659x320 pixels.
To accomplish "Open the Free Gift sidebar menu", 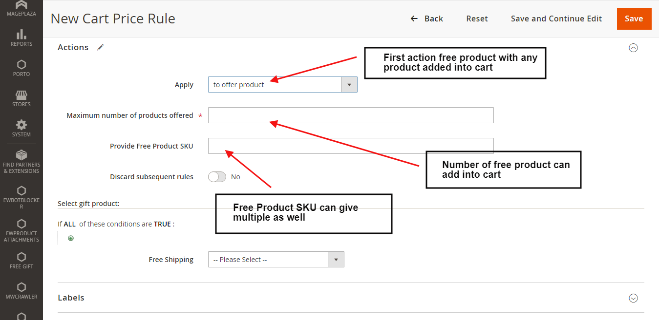I will (21, 260).
